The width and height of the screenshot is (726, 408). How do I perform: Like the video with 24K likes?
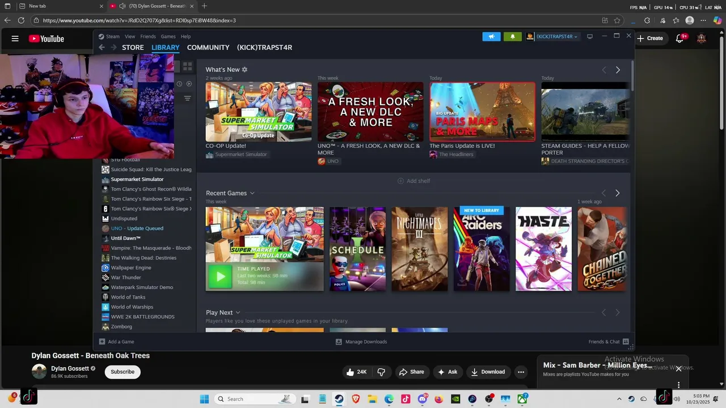356,372
